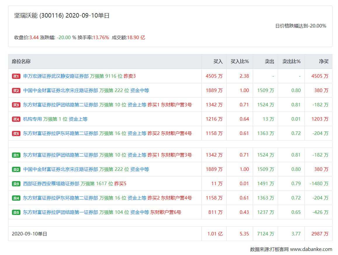Click the 卖5 green badge

[16, 213]
